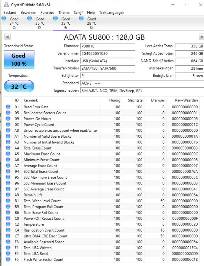Click status orb for SLC Total Erase Count
Screen dimensions: 204x266
point(8,171)
